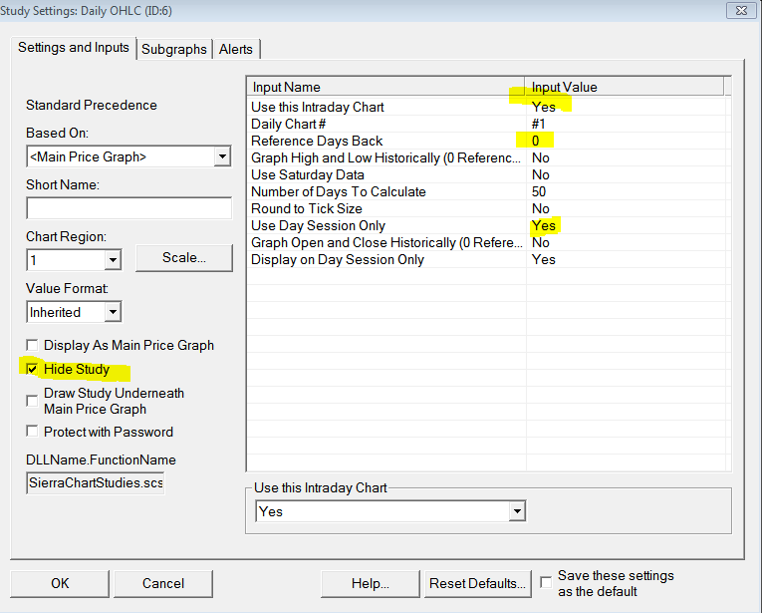Select the Settings and Inputs tab
The width and height of the screenshot is (762, 613).
pyautogui.click(x=74, y=48)
